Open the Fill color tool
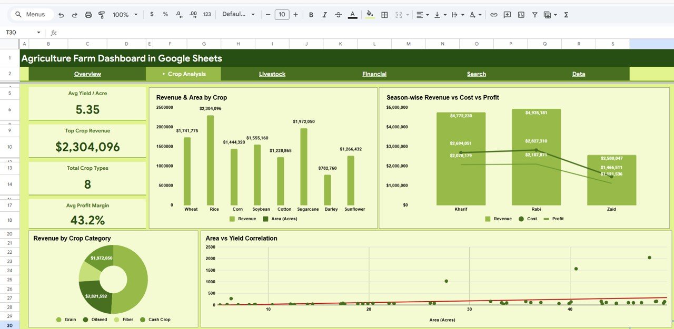674x329 pixels. [x=369, y=14]
